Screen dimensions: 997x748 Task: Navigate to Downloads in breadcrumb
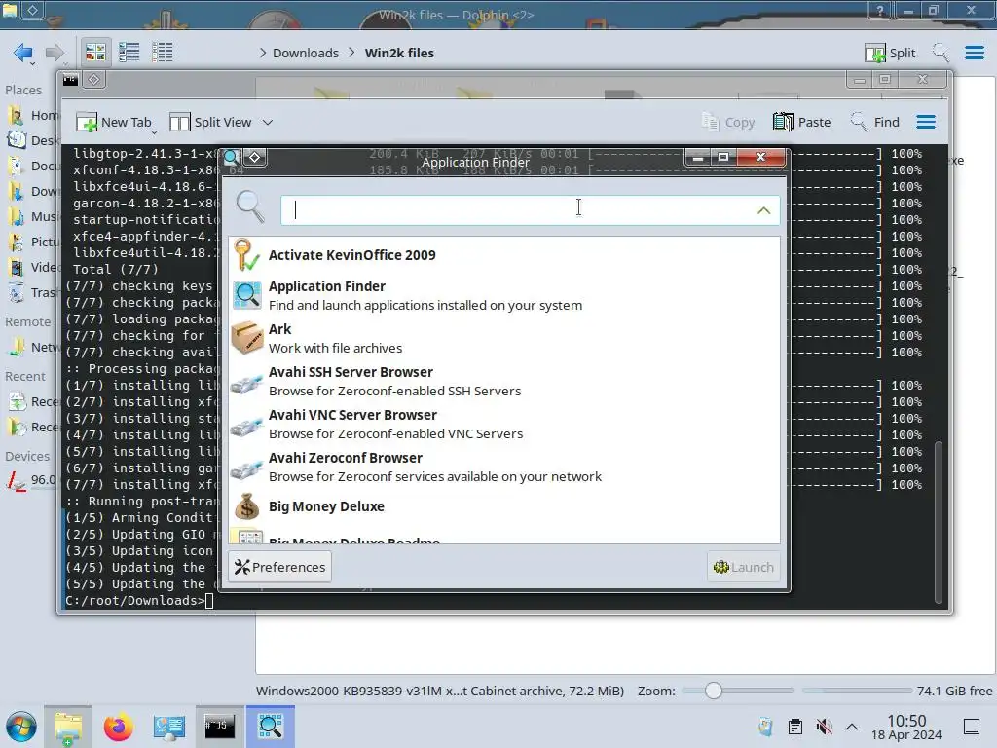[305, 53]
